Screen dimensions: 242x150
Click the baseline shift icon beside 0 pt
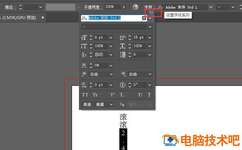(x=84, y=85)
